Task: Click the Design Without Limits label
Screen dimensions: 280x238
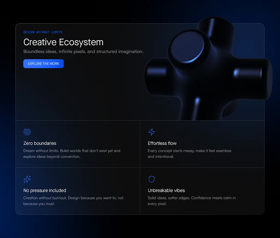Action: (x=43, y=32)
